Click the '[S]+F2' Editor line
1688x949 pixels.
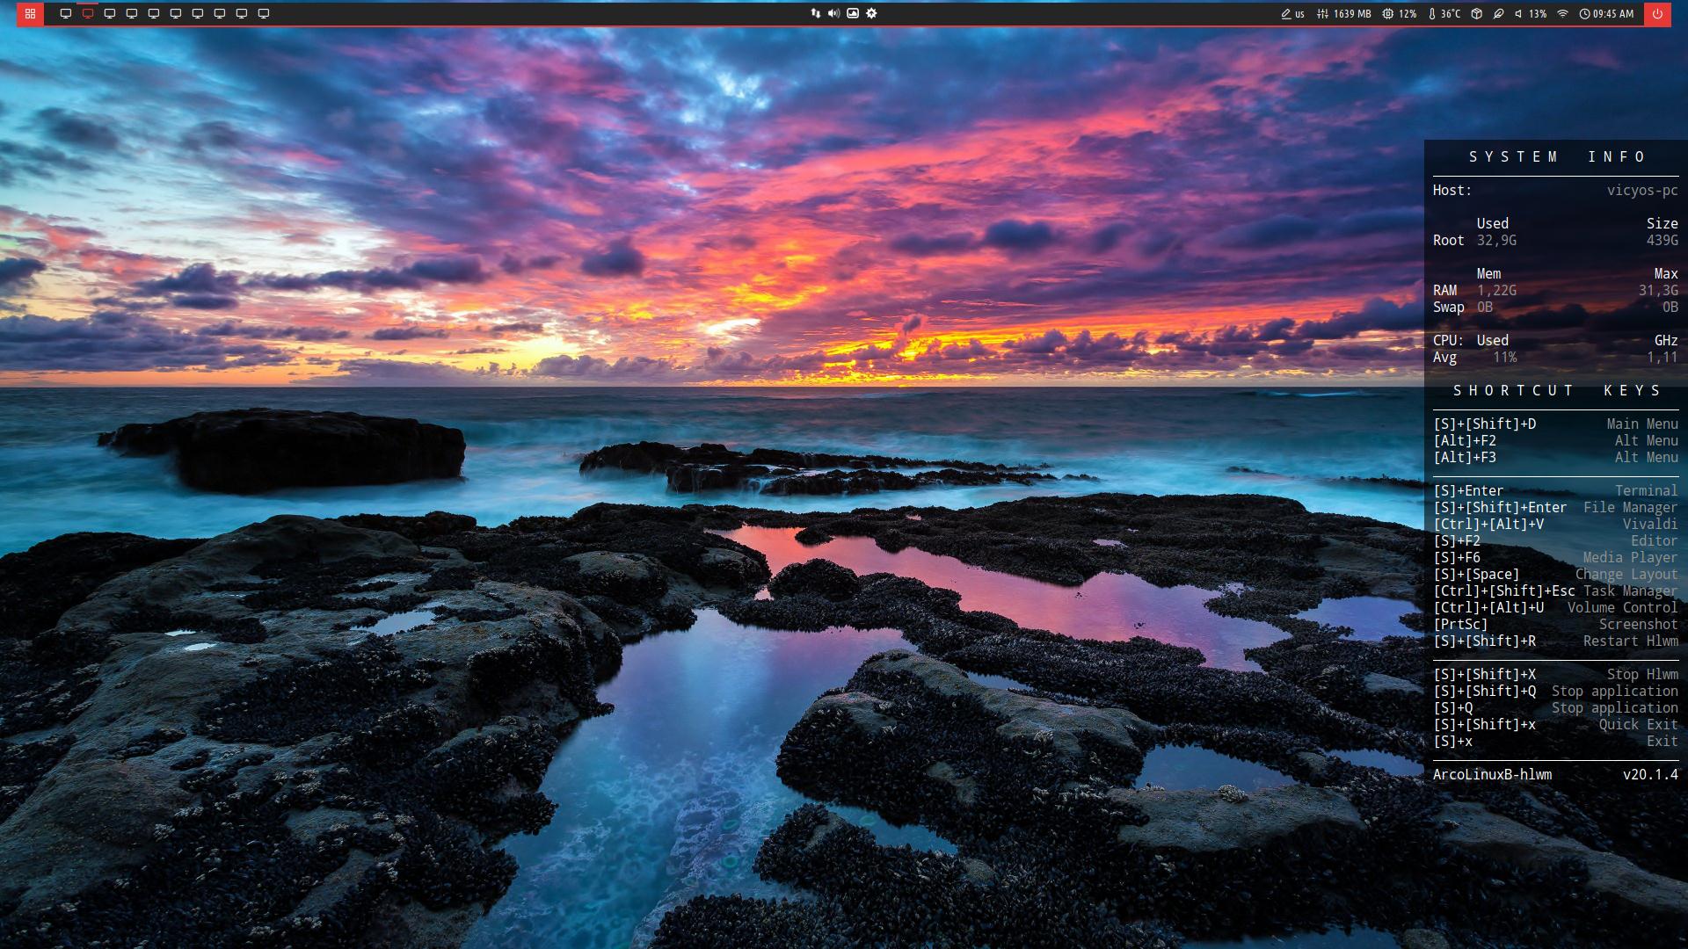pyautogui.click(x=1555, y=540)
